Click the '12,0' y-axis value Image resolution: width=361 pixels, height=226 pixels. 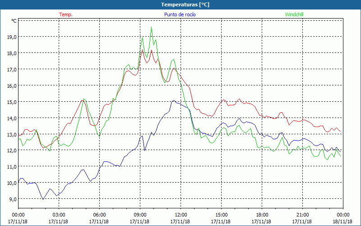point(12,151)
